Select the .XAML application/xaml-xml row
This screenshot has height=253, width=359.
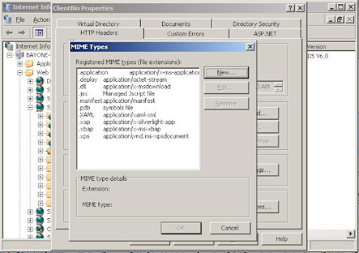pyautogui.click(x=138, y=115)
